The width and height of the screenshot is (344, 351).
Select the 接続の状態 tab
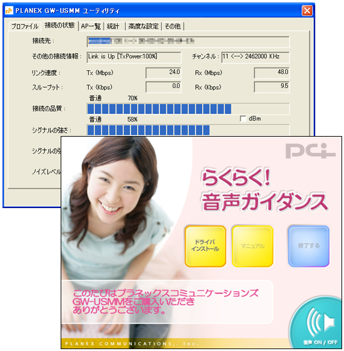(59, 26)
